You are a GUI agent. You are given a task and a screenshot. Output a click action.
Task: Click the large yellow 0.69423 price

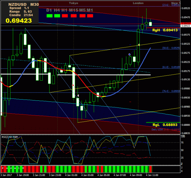[x=19, y=20]
